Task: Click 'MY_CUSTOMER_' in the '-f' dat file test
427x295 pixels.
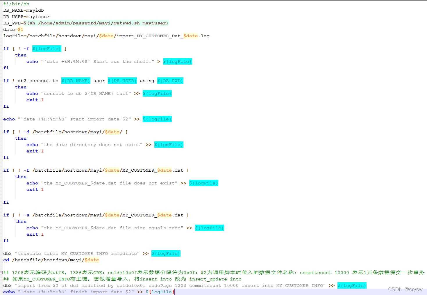Action: 140,170
